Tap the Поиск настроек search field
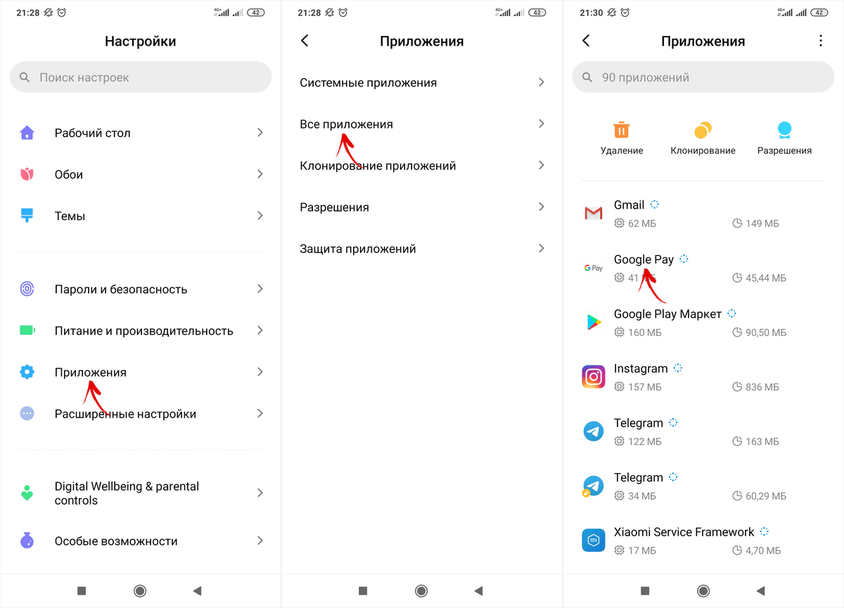The image size is (844, 608). pos(141,77)
